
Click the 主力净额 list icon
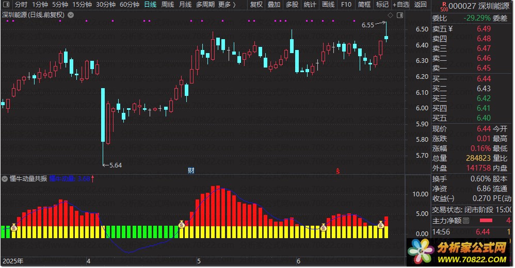(466, 221)
